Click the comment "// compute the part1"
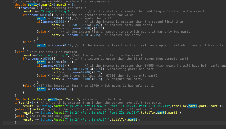Viewport: 226px width, 129px height. 93,18
